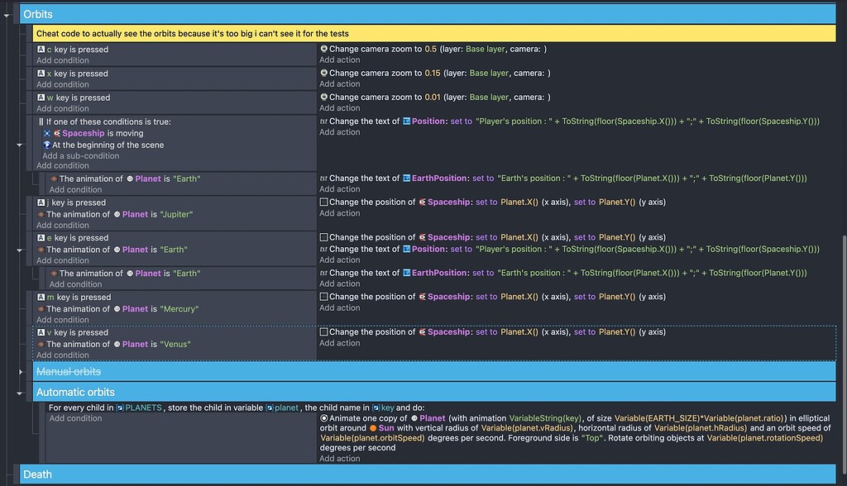Fold the "If one of these conditions" event
Image resolution: width=847 pixels, height=486 pixels.
21,145
